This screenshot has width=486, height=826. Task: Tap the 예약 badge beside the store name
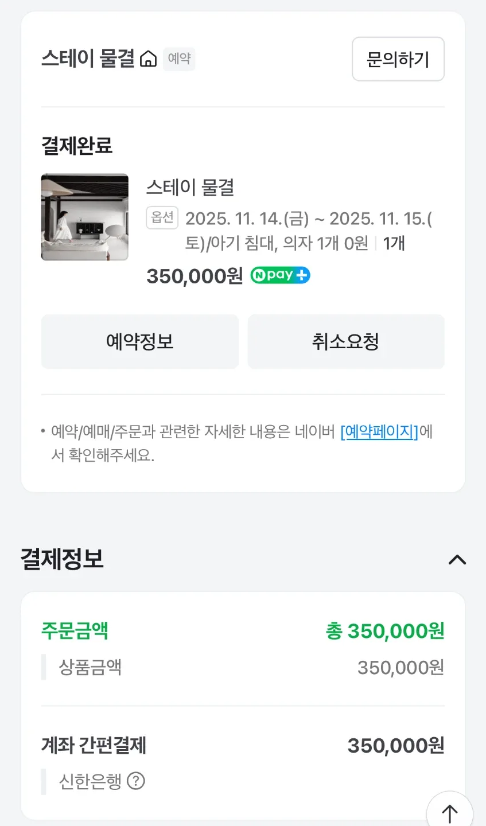[x=179, y=59]
